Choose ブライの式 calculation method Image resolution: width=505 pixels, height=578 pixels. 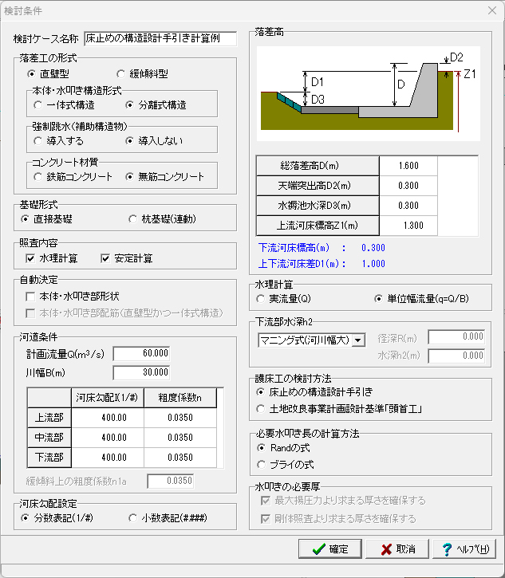[261, 463]
